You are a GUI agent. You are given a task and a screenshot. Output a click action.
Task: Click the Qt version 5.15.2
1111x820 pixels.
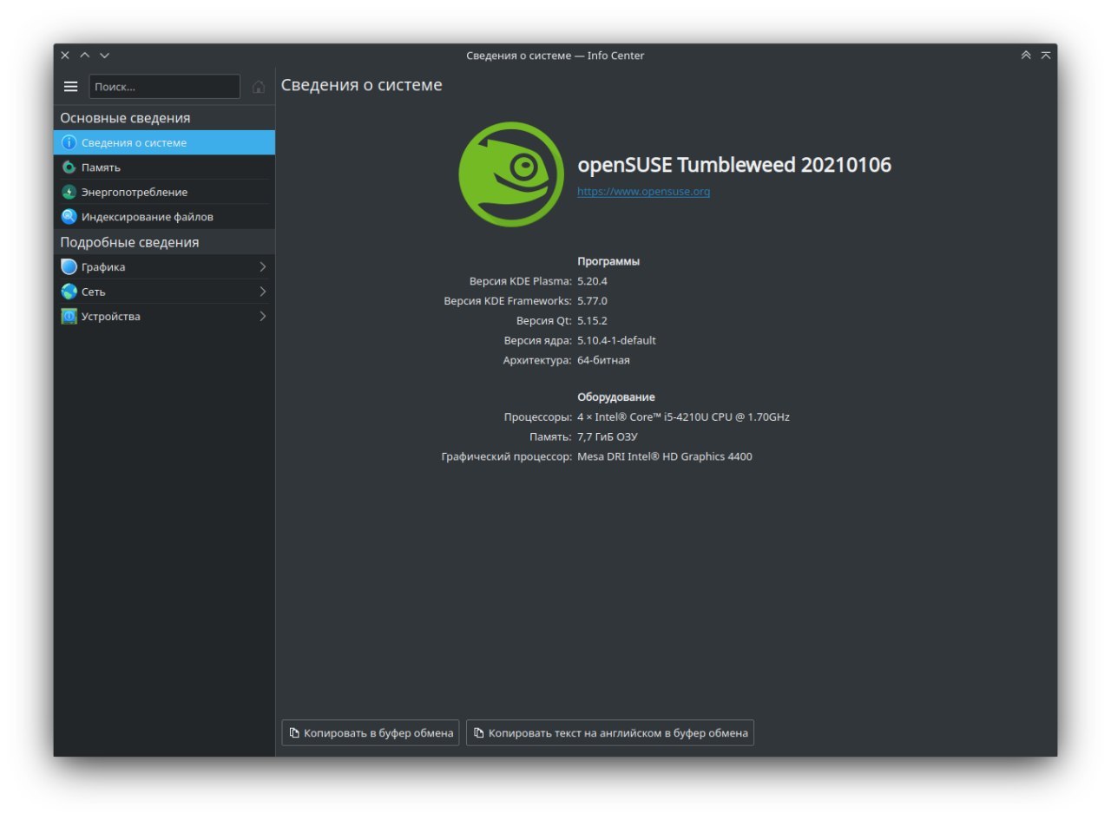[592, 320]
